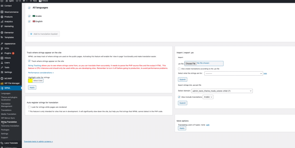Click Apply under Highlight color
The image size is (295, 148).
(32, 88)
